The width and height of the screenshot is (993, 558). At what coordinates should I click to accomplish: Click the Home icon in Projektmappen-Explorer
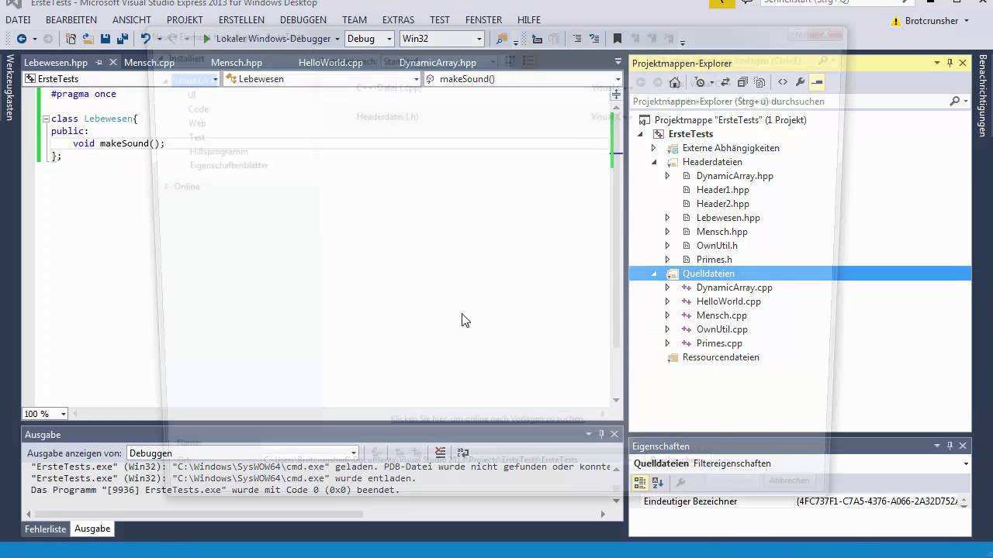675,82
